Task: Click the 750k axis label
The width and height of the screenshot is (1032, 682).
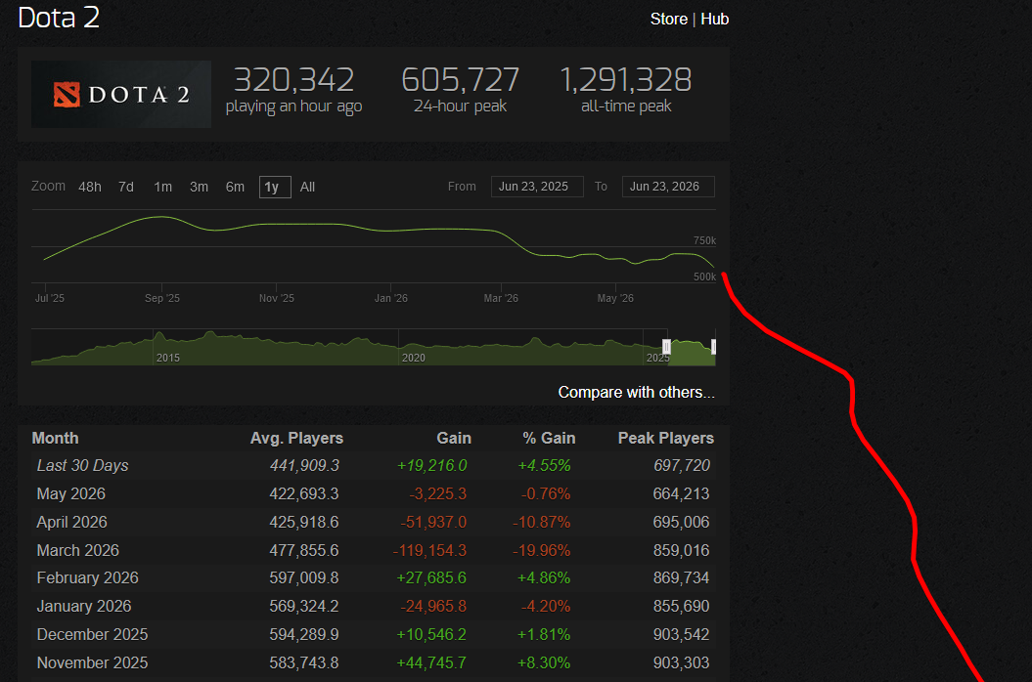Action: click(x=704, y=240)
